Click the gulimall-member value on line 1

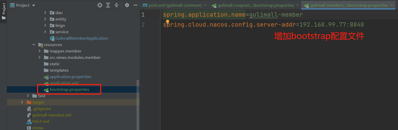tap(276, 15)
